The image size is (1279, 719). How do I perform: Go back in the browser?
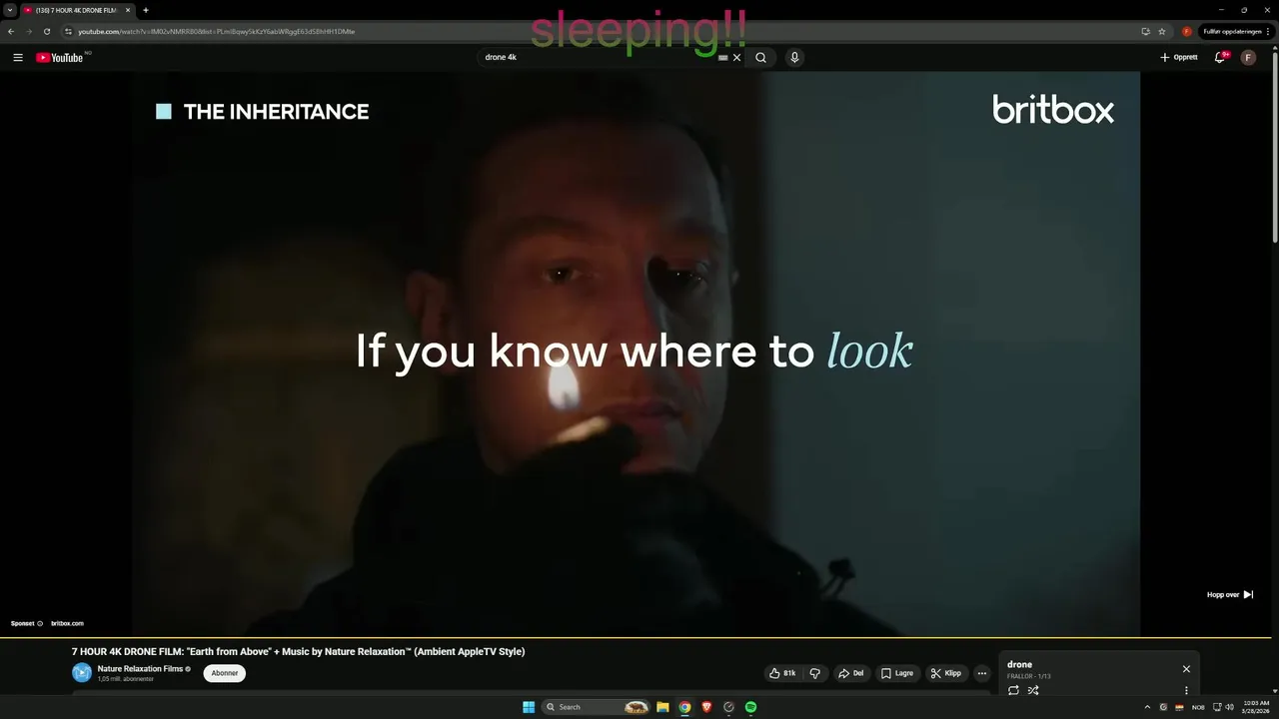coord(11,31)
